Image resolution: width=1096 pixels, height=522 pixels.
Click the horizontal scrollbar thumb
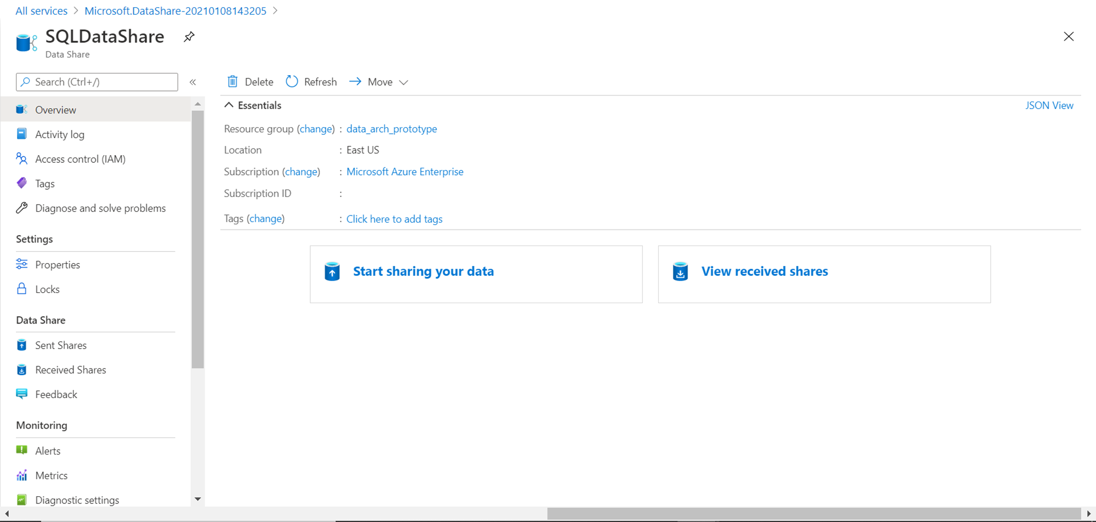813,513
